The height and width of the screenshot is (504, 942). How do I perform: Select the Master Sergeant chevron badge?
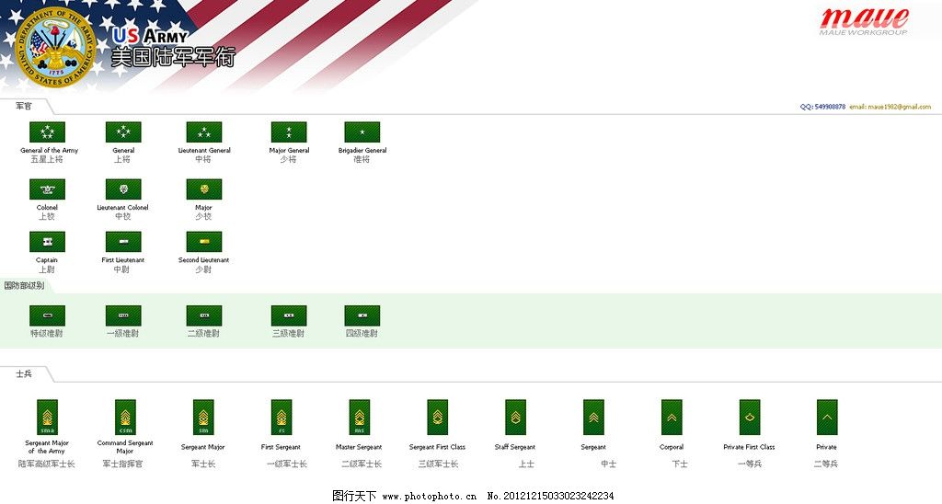(359, 417)
